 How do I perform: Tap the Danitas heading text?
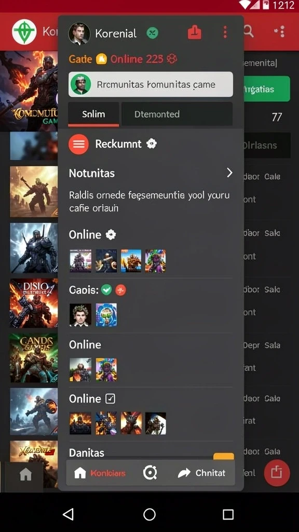87,453
